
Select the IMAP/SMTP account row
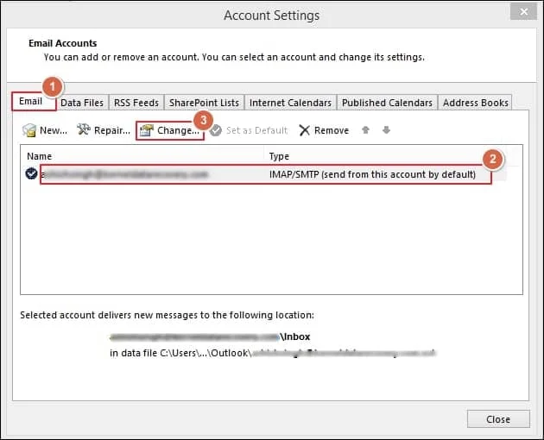266,174
